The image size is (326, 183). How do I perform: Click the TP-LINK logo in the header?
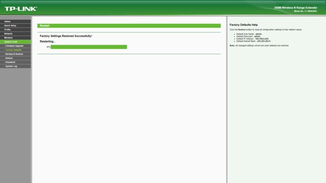point(21,9)
